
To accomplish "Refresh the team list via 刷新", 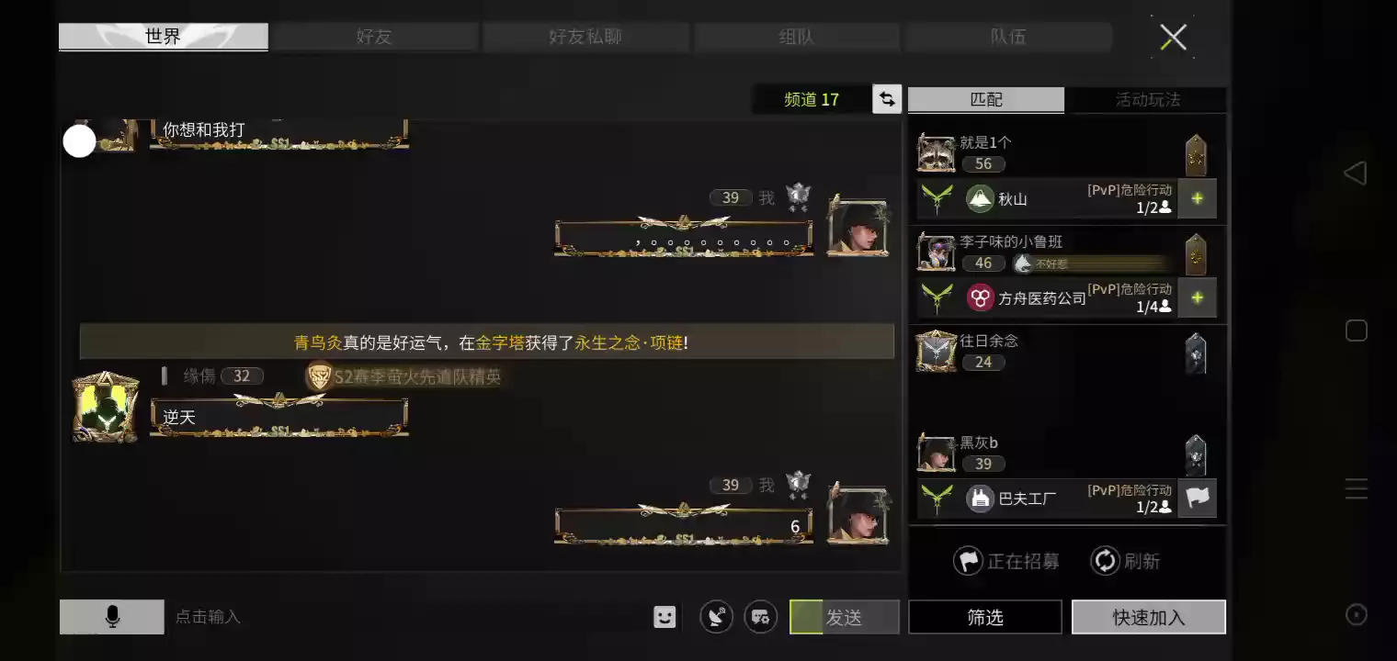I will (1126, 561).
